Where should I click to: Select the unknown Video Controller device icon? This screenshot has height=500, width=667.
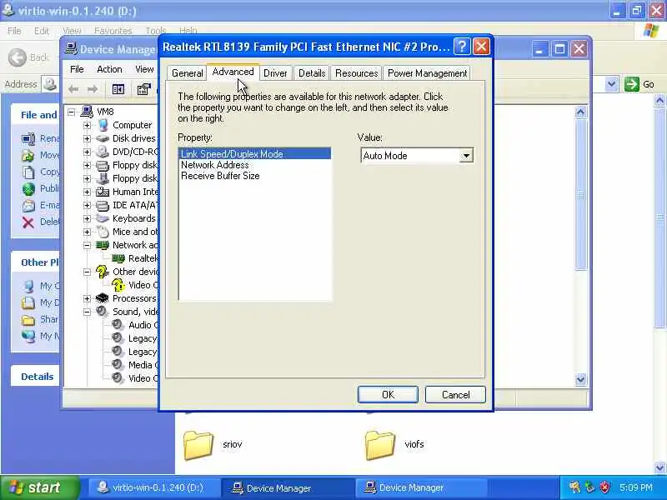(x=118, y=285)
